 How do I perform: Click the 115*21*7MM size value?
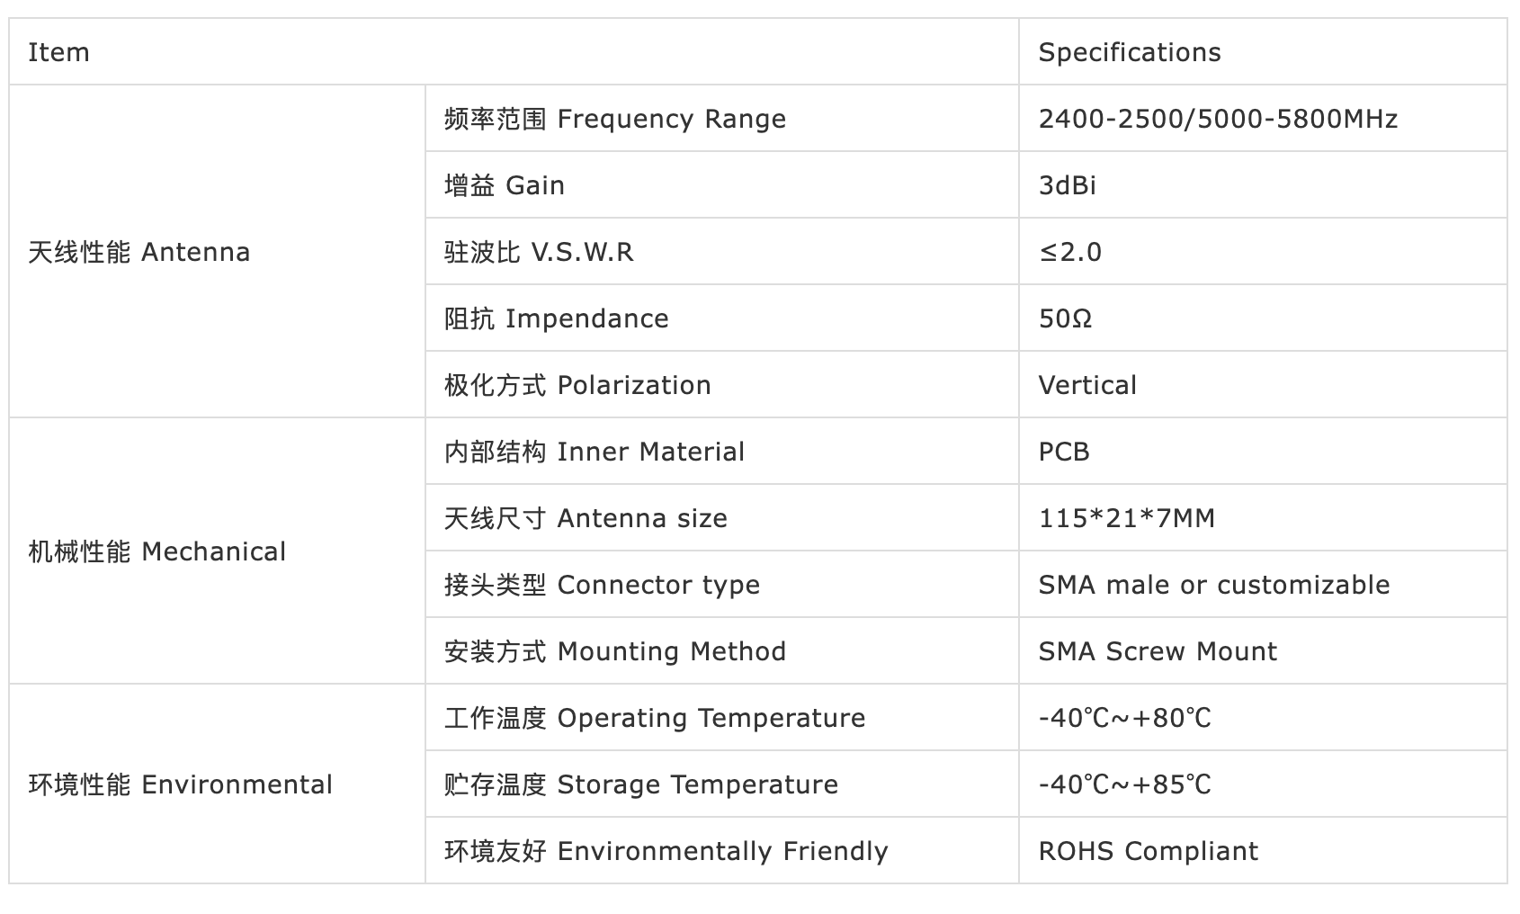1126,518
